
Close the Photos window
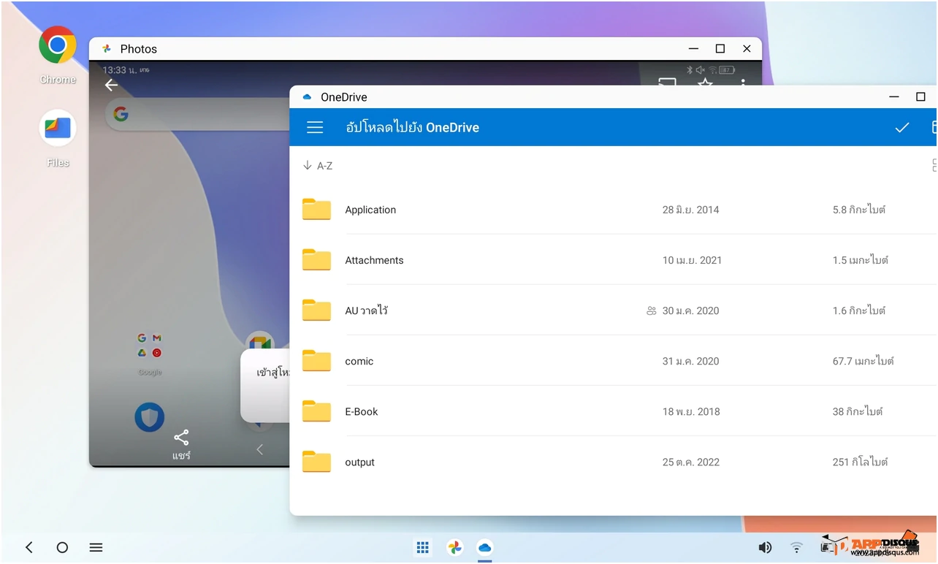point(747,49)
